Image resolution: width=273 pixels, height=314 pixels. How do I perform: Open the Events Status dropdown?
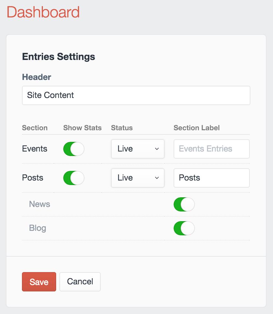click(x=138, y=149)
